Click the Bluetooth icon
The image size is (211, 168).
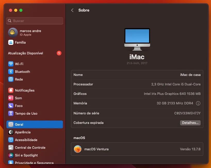click(11, 72)
